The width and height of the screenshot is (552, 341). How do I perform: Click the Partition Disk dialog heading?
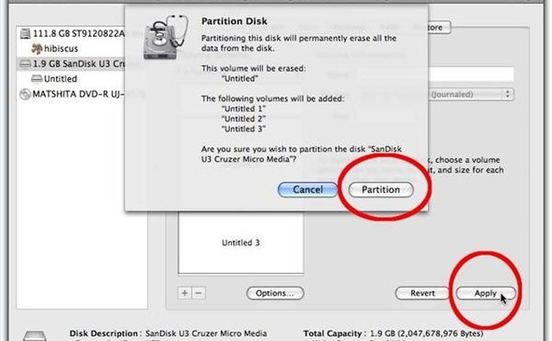pos(234,21)
